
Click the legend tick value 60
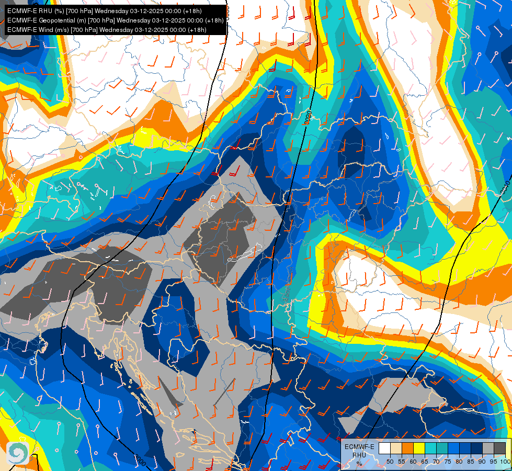coord(413,462)
